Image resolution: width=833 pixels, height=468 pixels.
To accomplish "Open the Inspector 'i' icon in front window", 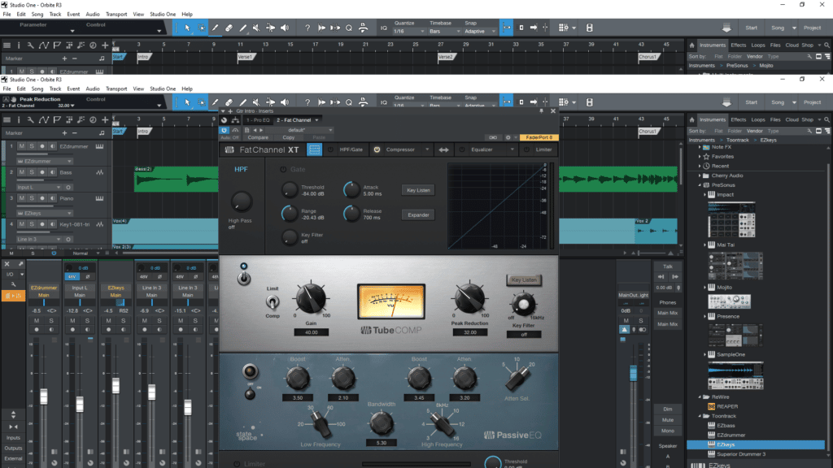I will (19, 120).
